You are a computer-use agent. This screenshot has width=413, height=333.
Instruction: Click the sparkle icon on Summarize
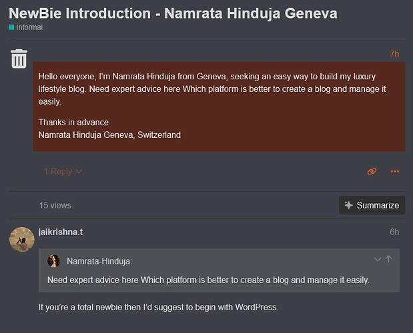pos(349,205)
